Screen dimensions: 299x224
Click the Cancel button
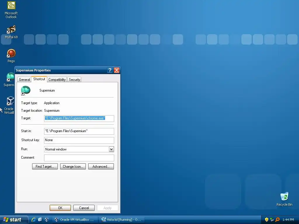point(84,208)
